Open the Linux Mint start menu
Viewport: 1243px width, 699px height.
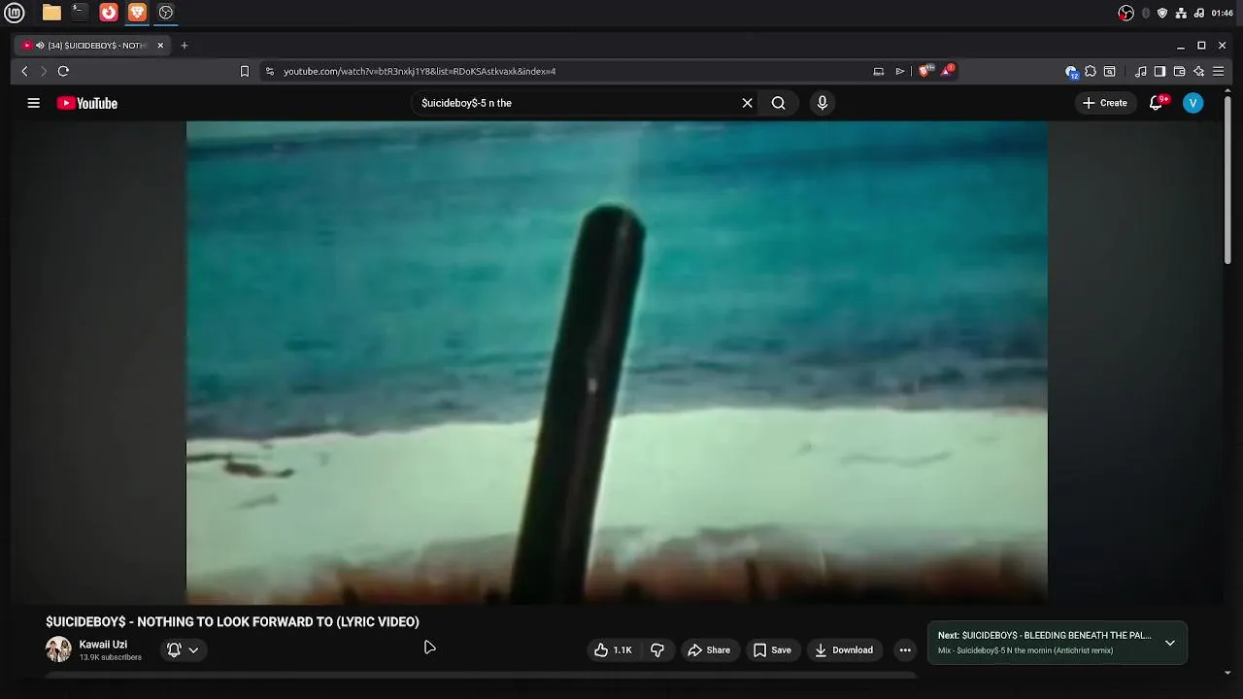15,13
